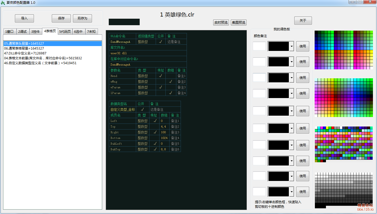Switch to the 3控件 tab

tap(36, 32)
